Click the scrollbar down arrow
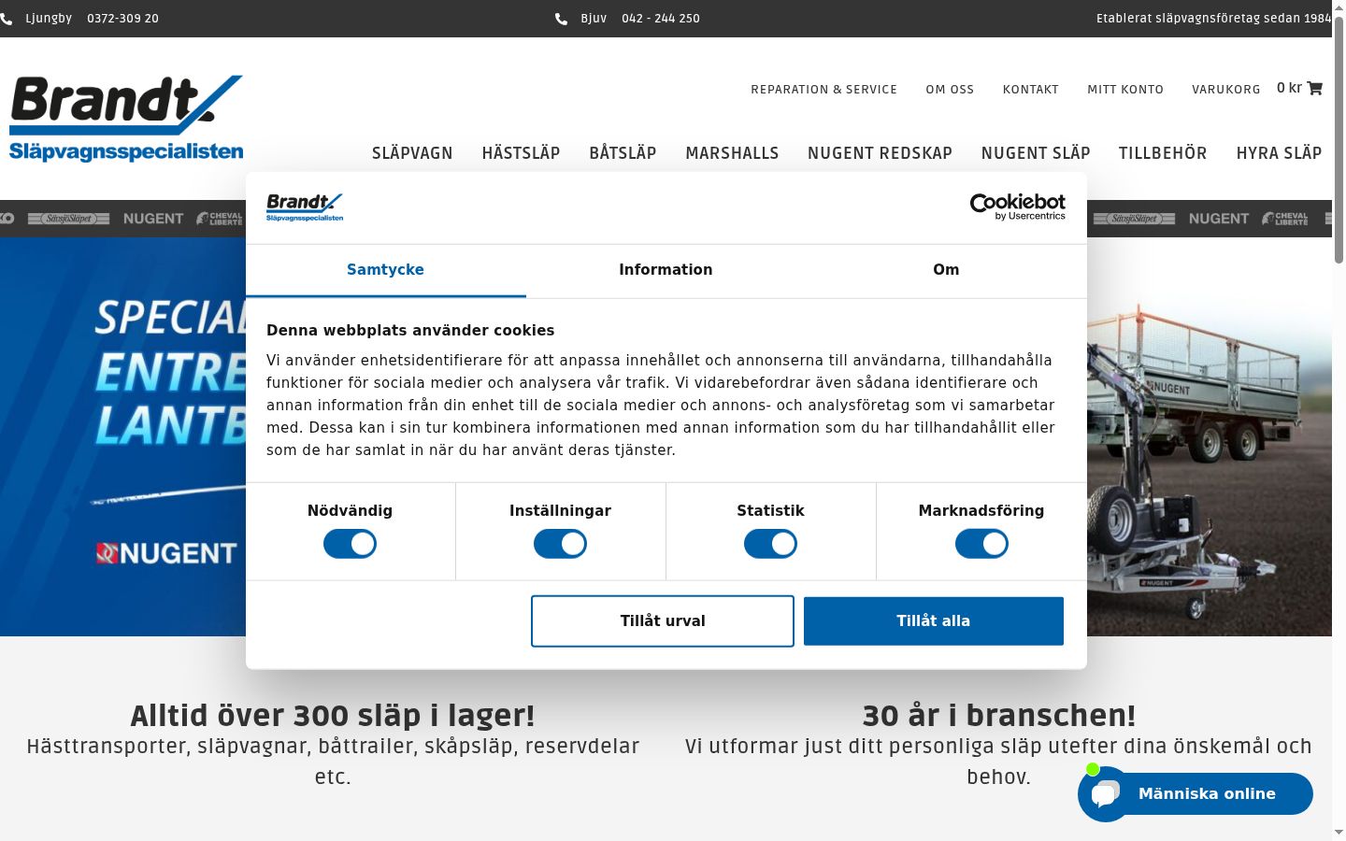 (1339, 833)
